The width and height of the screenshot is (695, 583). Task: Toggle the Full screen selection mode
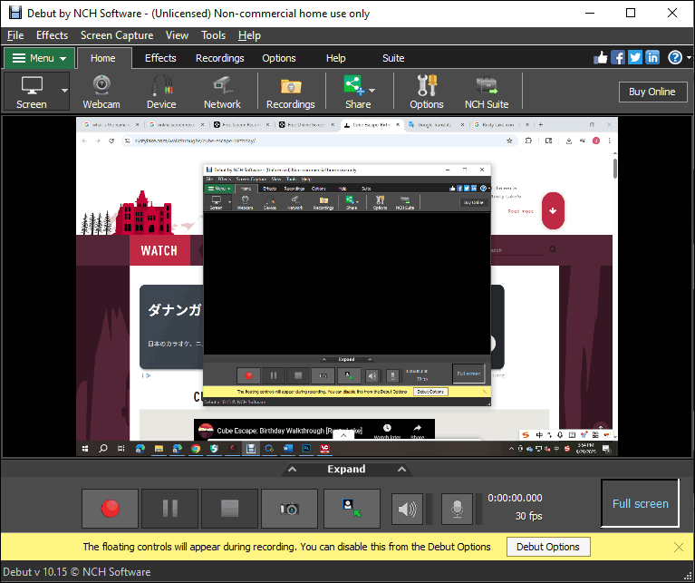tap(640, 503)
